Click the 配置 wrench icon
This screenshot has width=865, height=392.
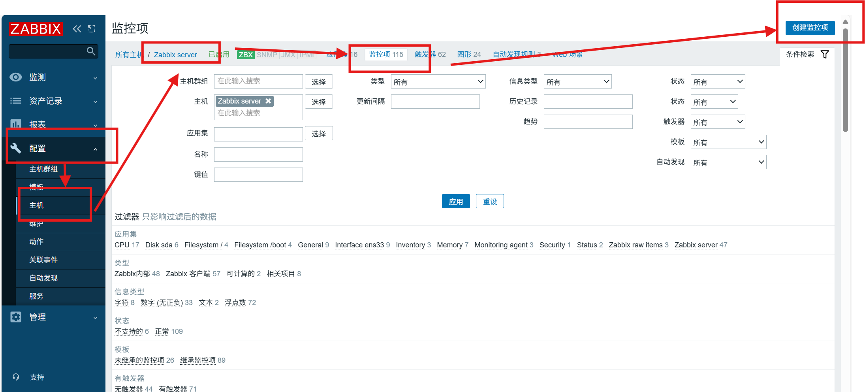click(16, 148)
